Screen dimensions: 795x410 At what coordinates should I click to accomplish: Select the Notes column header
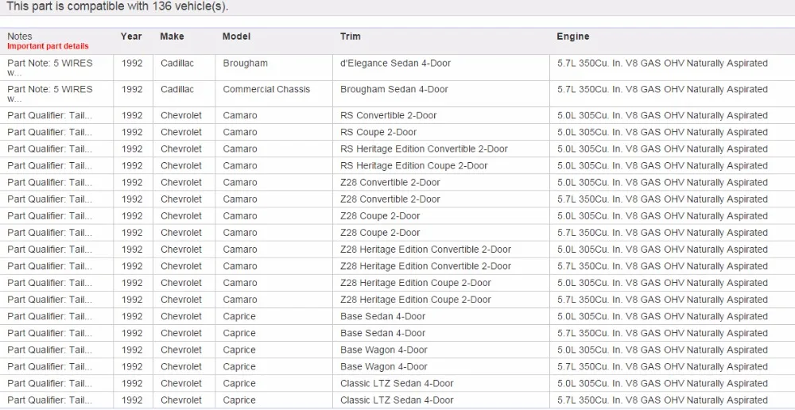coord(20,37)
